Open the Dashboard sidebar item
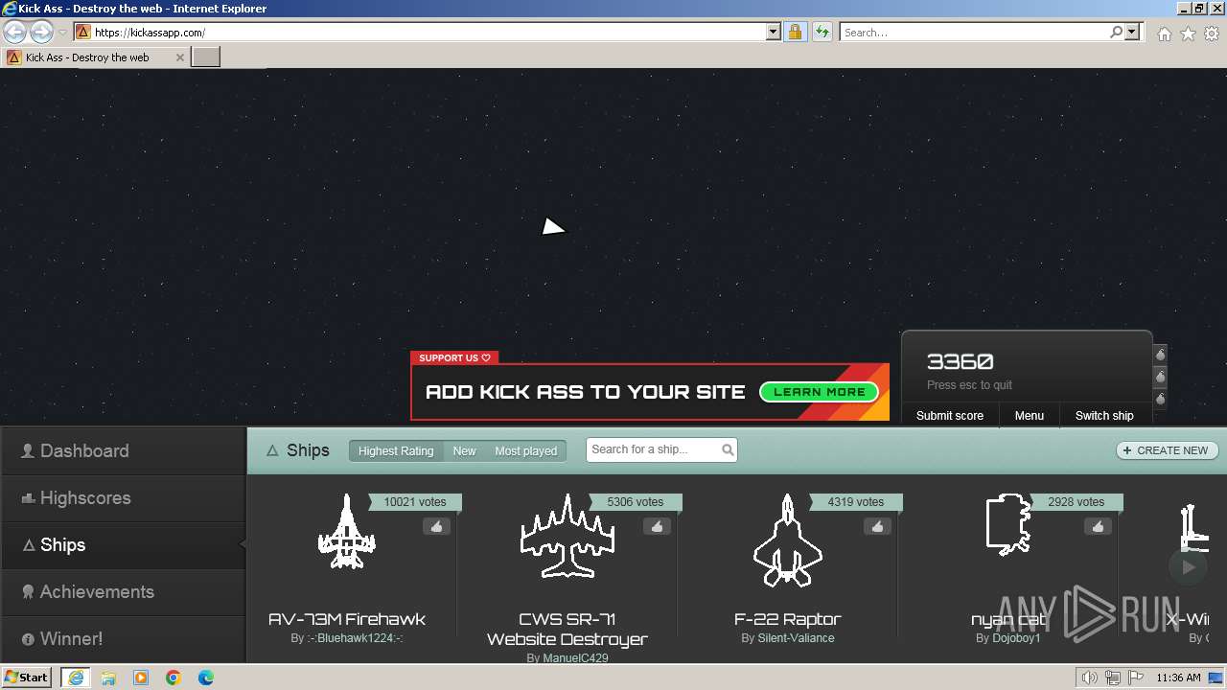1227x690 pixels. coord(123,450)
